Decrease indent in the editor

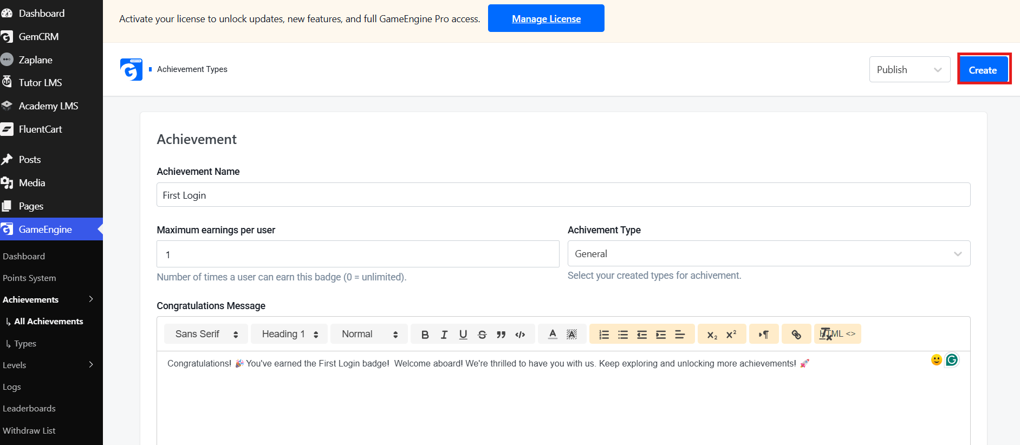642,335
